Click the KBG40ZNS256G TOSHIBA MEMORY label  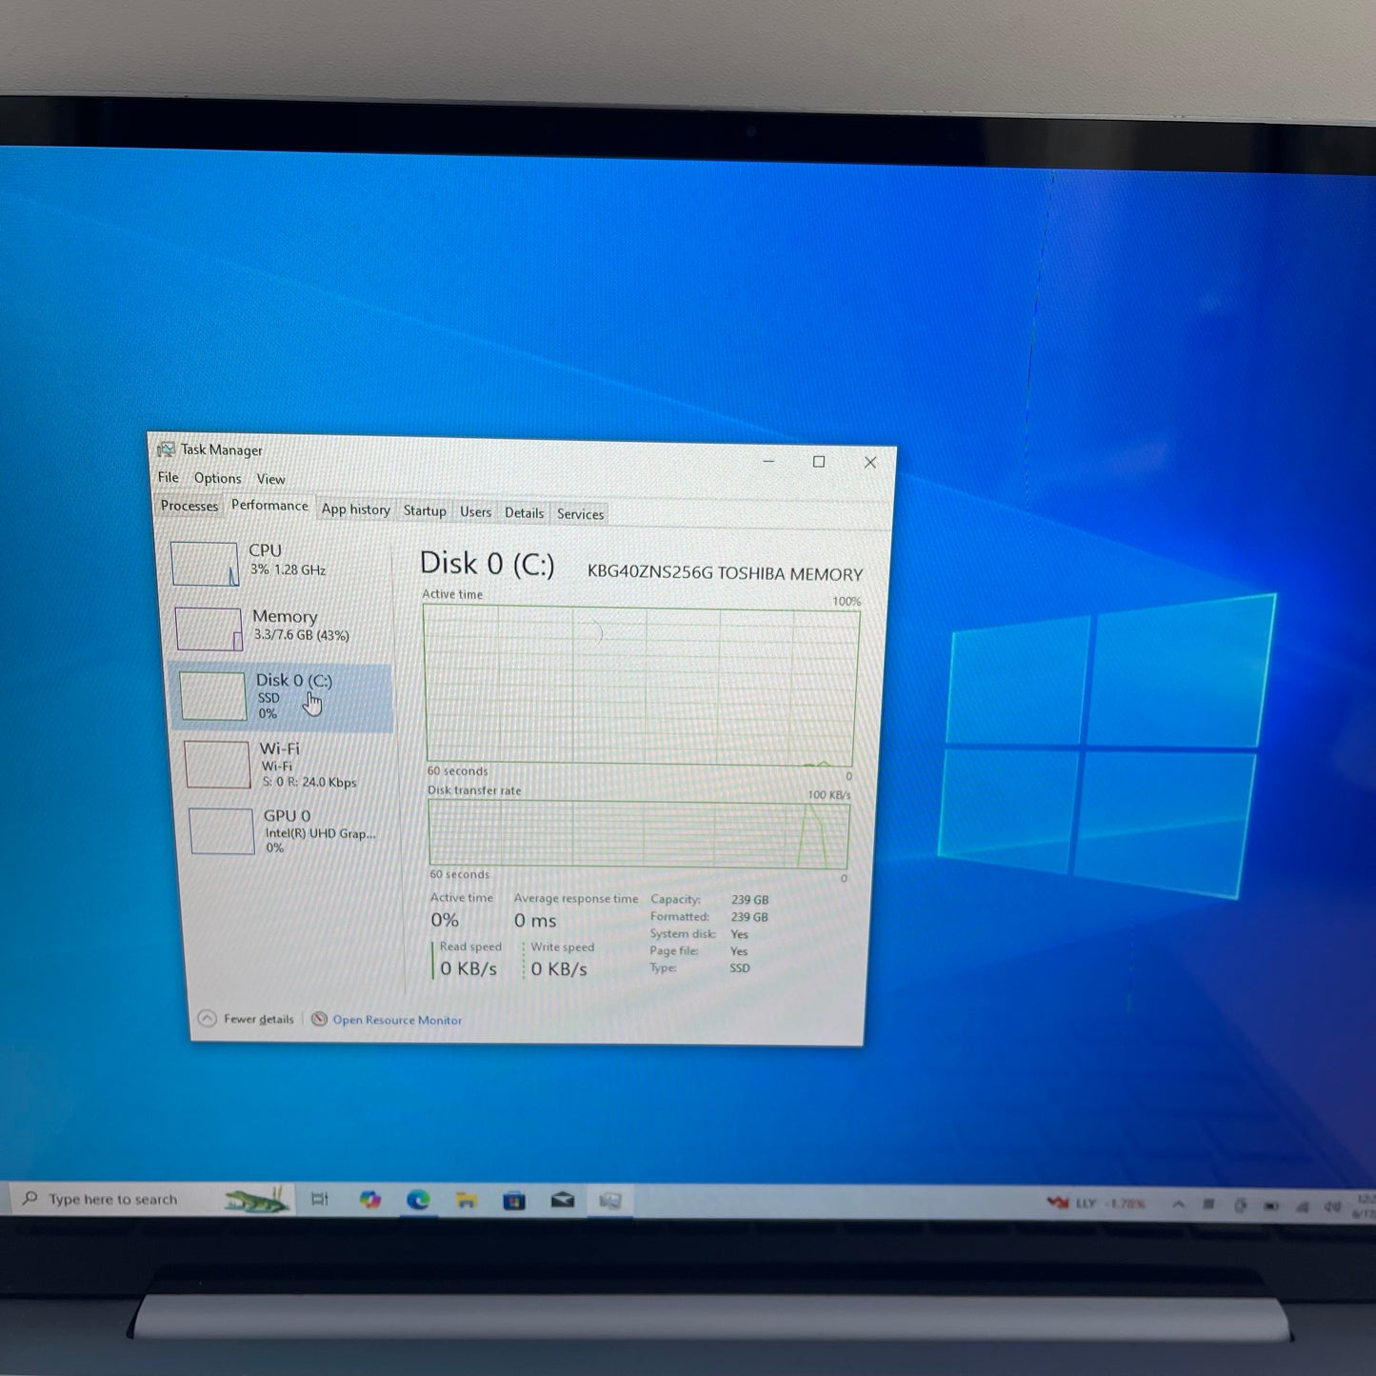(725, 572)
